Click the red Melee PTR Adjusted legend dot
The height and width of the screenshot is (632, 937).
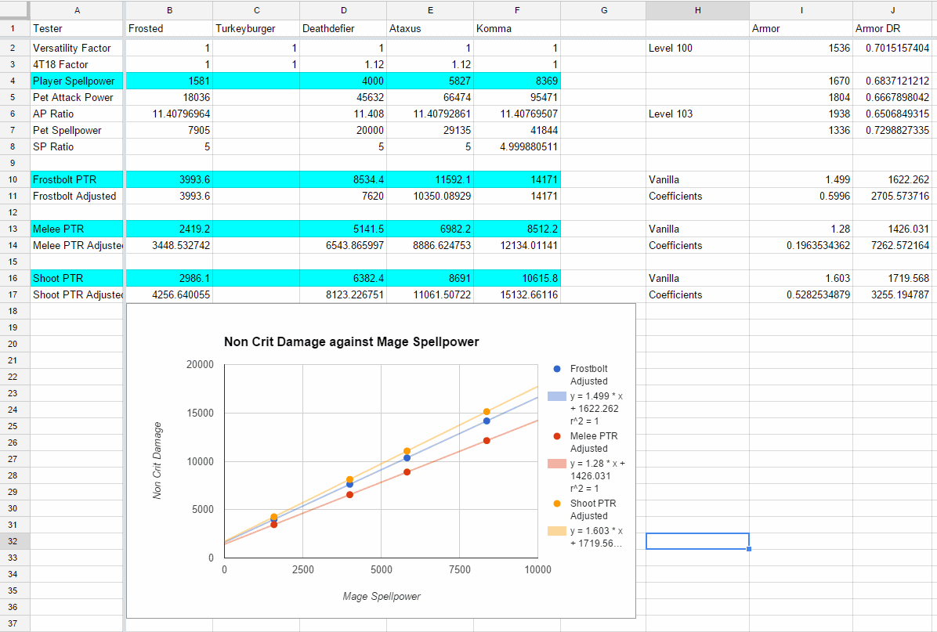[556, 436]
